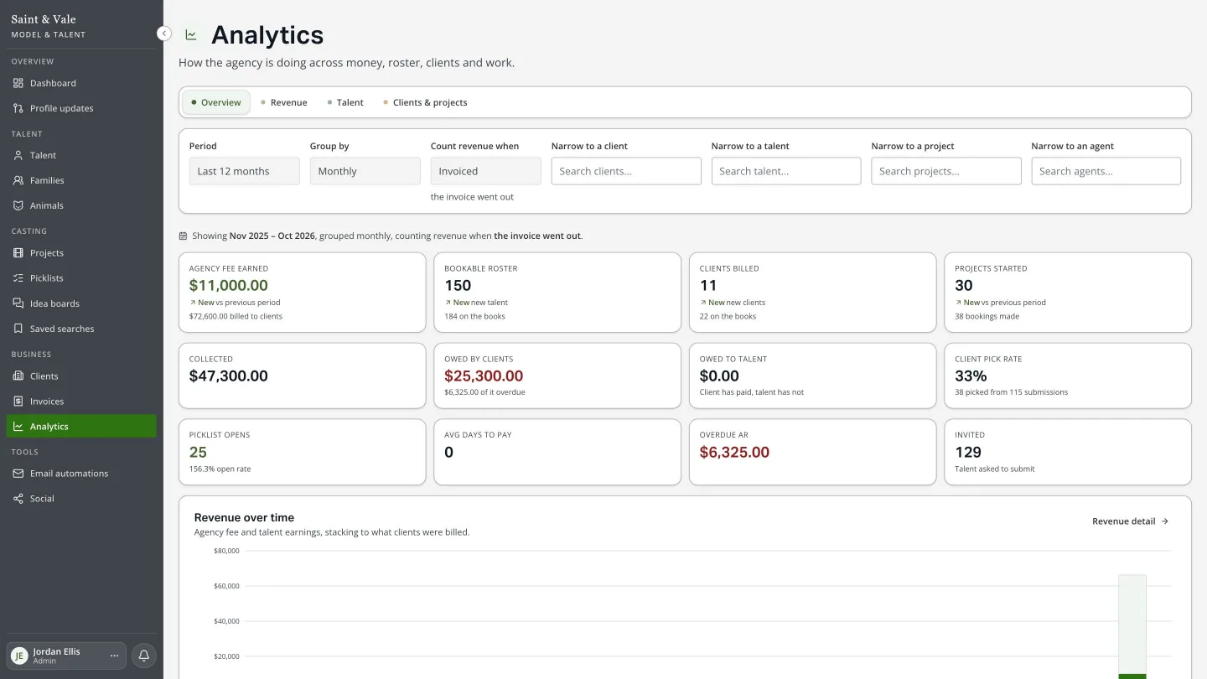Click the Owed to Talent $0.00 card
The width and height of the screenshot is (1207, 679).
(812, 376)
